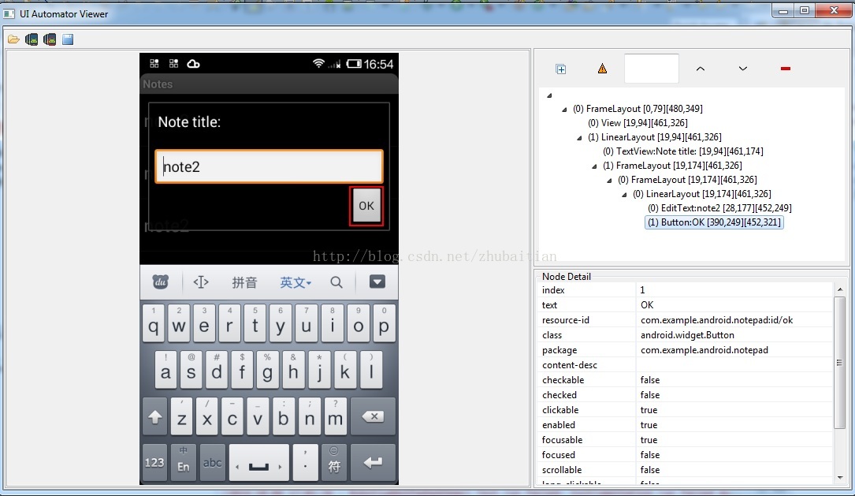Click the Wi-Fi icon in phone status bar
Screen dimensions: 855x496
point(318,64)
